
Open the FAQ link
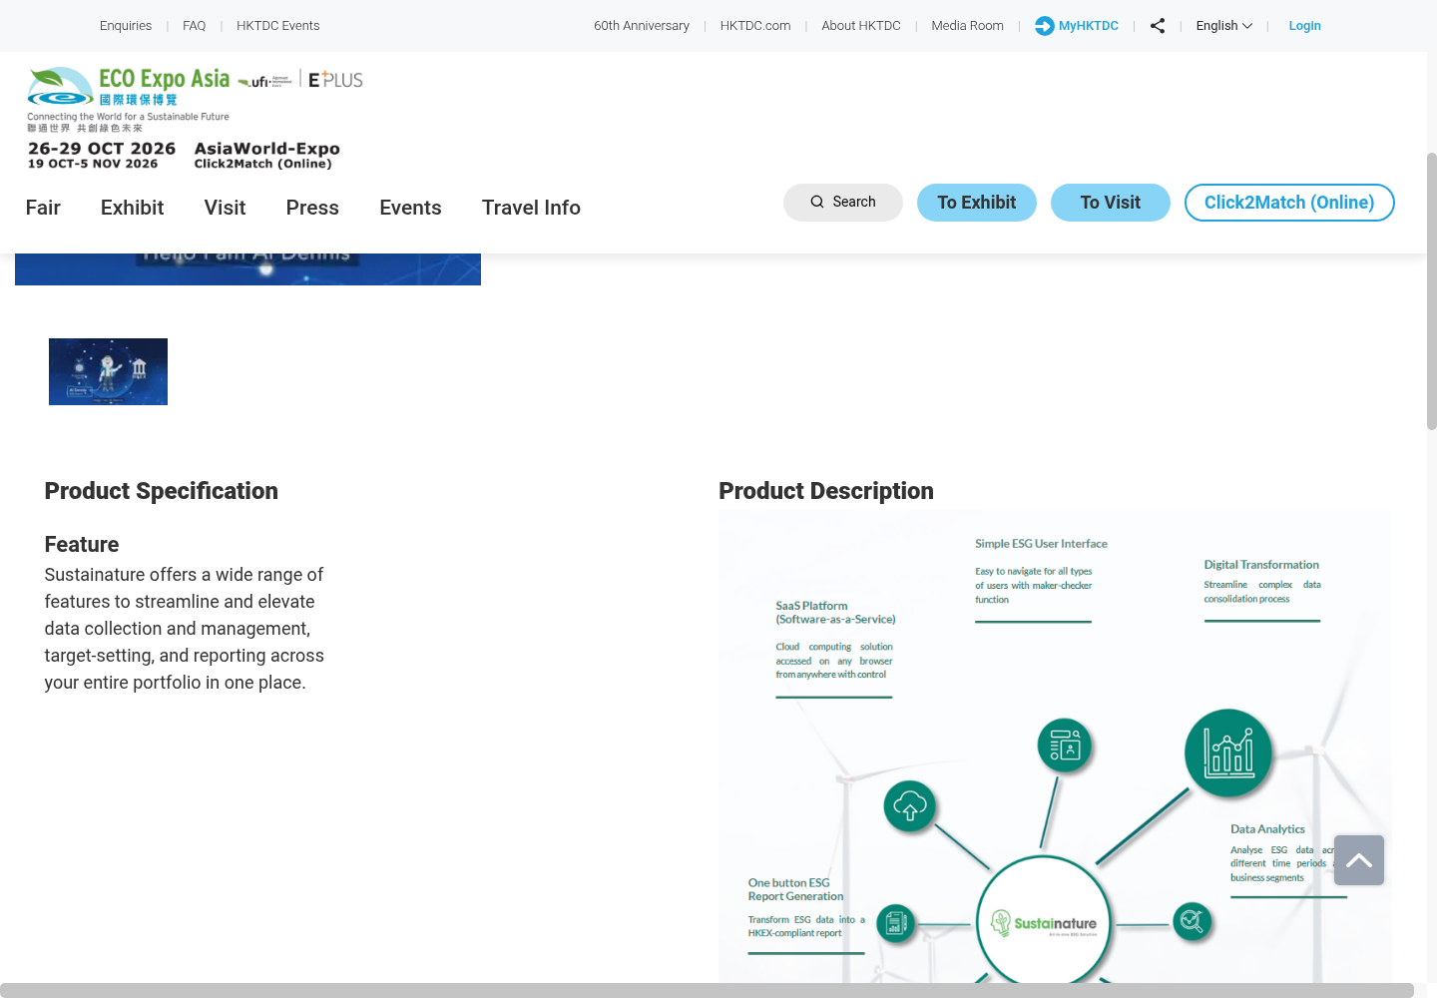coord(195,26)
